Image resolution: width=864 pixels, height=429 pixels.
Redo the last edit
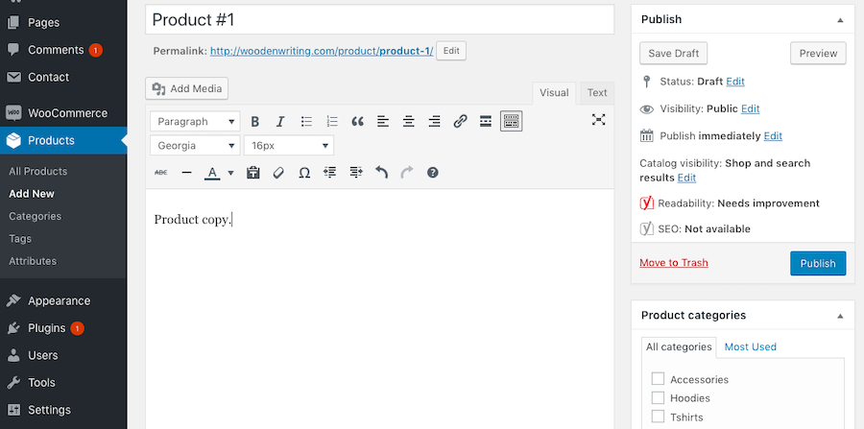pos(407,173)
